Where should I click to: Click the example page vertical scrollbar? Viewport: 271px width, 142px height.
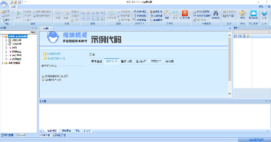coord(230,65)
